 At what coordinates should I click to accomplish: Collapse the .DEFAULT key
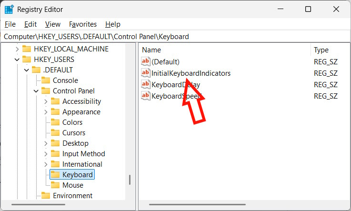click(26, 70)
